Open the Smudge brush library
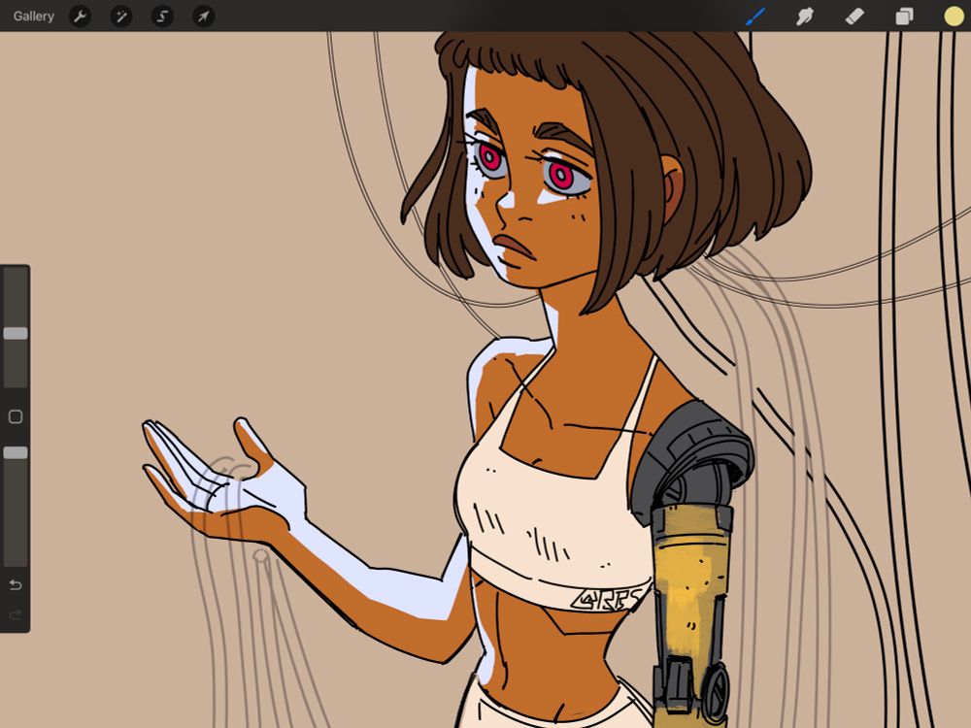 (x=804, y=16)
